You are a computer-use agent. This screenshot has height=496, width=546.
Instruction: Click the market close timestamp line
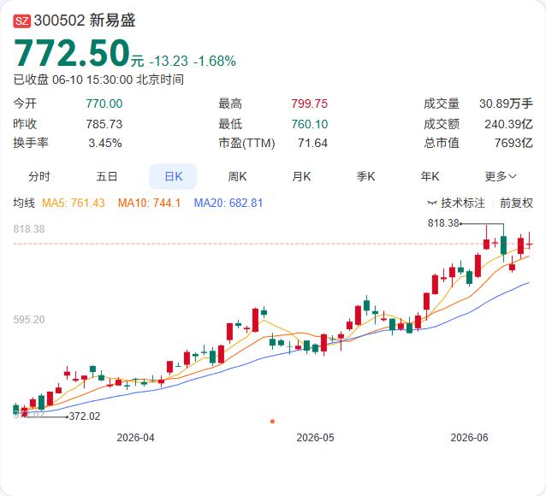(x=98, y=80)
